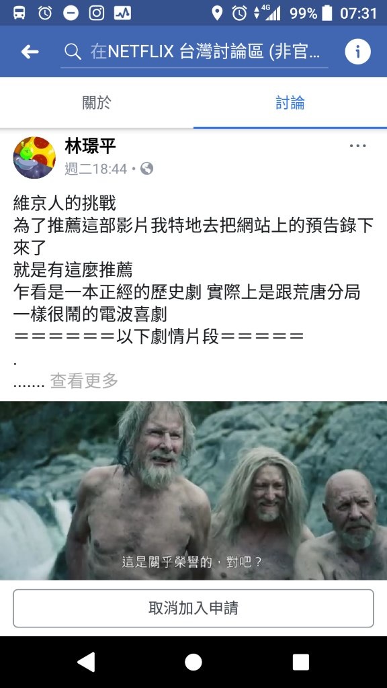
Task: Switch to the 討論 tab
Action: click(x=290, y=103)
